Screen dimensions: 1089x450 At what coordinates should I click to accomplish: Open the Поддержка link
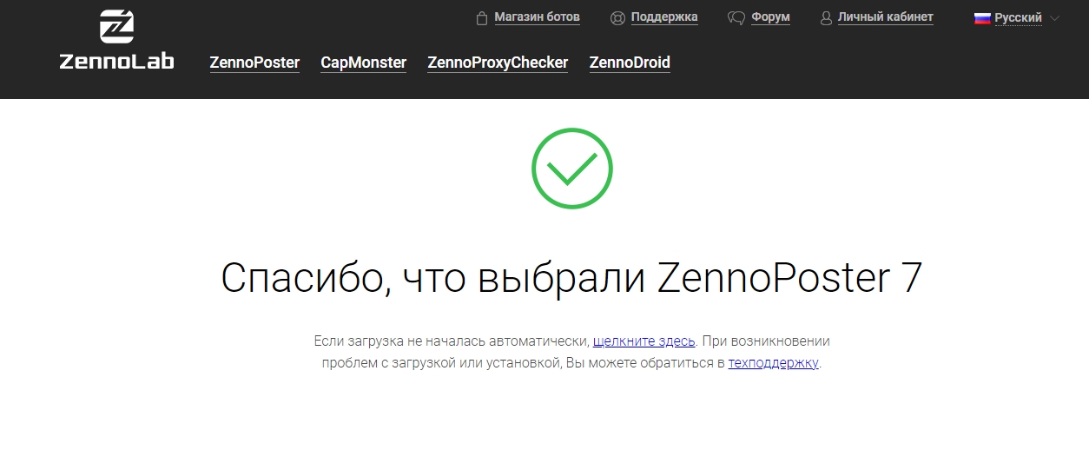click(664, 17)
